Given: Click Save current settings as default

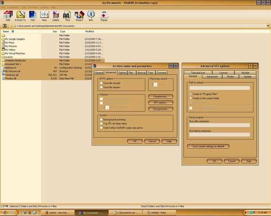Looking at the screenshot, I should [208, 146].
